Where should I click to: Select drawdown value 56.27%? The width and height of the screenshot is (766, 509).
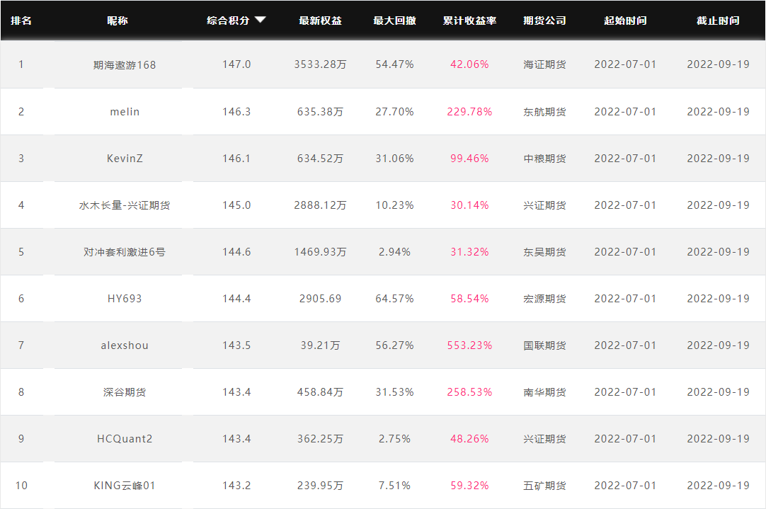point(395,345)
